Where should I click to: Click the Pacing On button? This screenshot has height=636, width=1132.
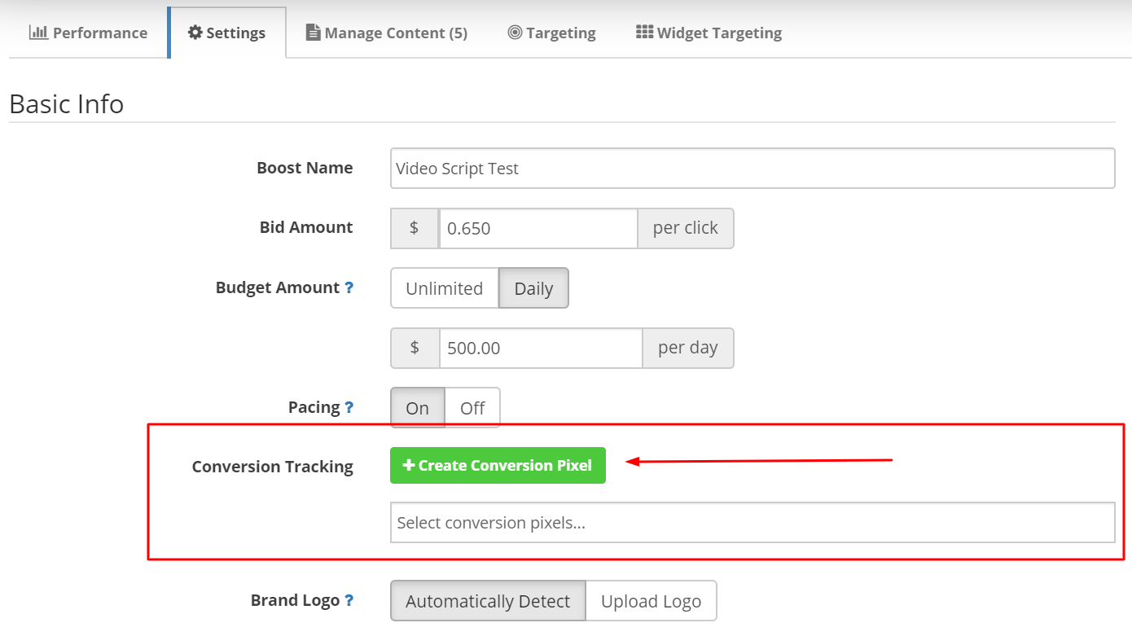[x=417, y=407]
